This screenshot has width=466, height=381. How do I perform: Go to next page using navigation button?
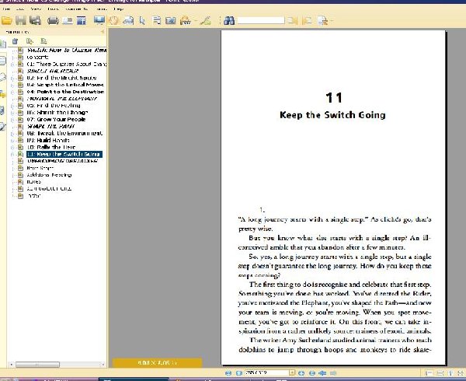click(x=301, y=373)
